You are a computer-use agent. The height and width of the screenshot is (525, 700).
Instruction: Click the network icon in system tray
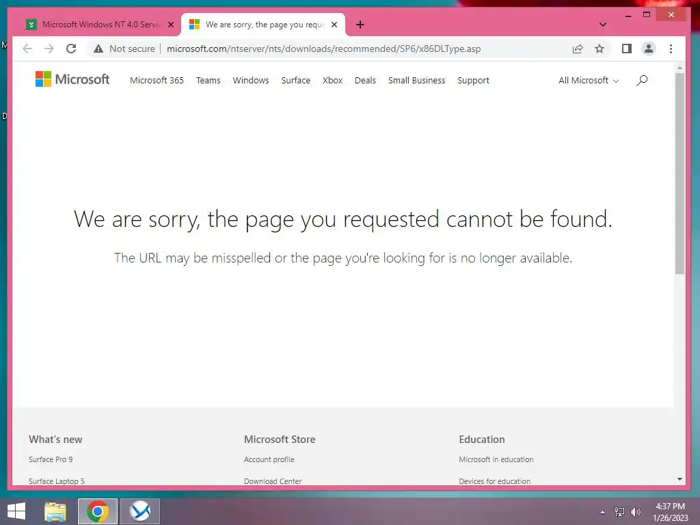tap(619, 512)
